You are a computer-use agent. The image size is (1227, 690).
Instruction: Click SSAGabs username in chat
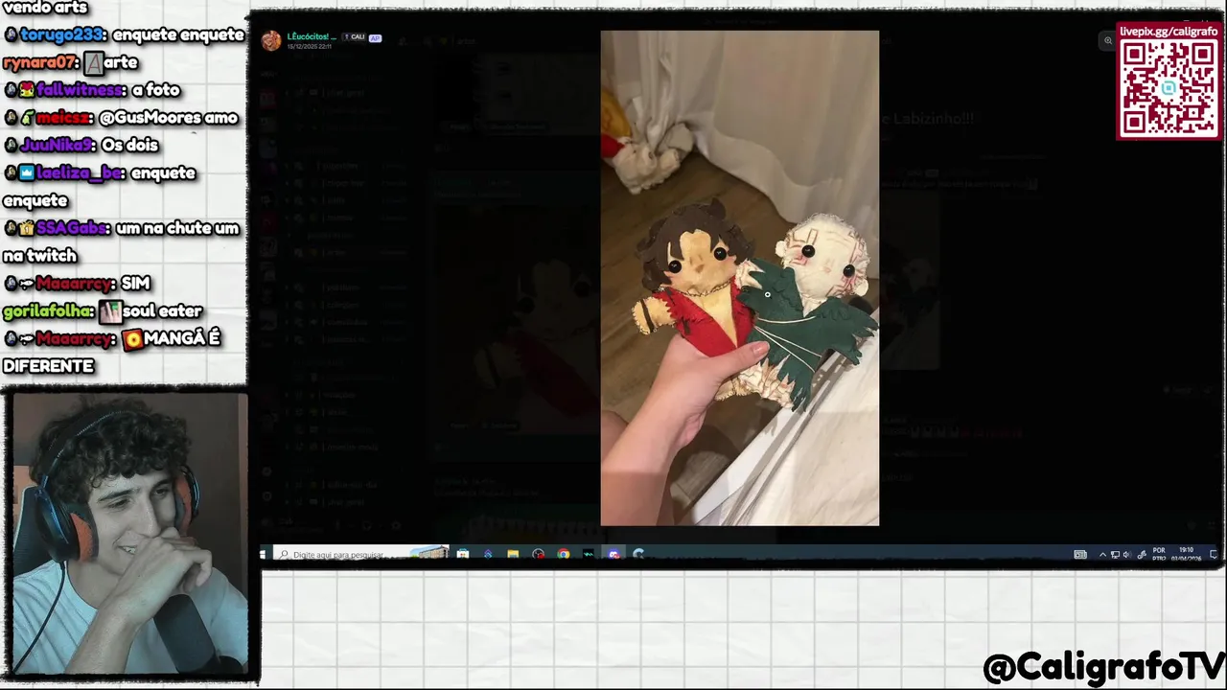click(72, 229)
